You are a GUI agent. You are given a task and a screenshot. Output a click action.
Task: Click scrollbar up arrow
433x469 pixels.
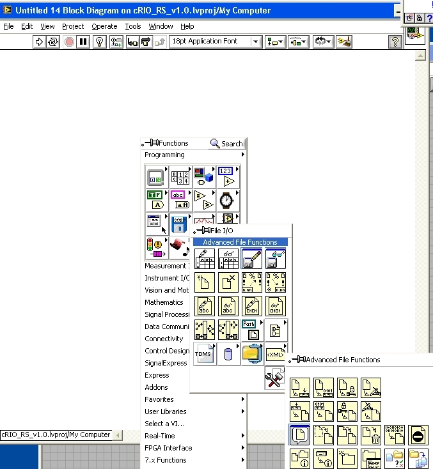tap(420, 56)
